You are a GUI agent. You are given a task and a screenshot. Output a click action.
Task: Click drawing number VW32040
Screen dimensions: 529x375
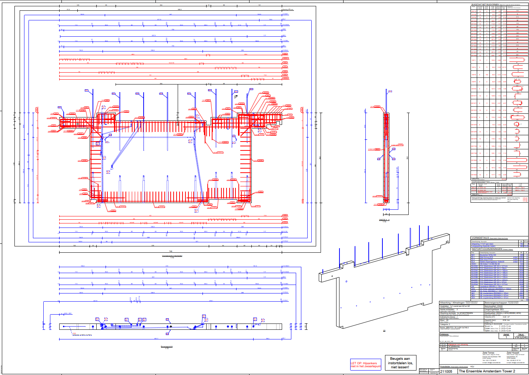(x=521, y=338)
